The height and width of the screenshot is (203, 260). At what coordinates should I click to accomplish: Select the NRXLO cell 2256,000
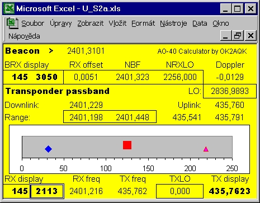coord(180,77)
